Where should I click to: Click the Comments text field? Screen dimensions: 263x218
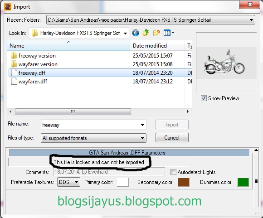(109, 172)
